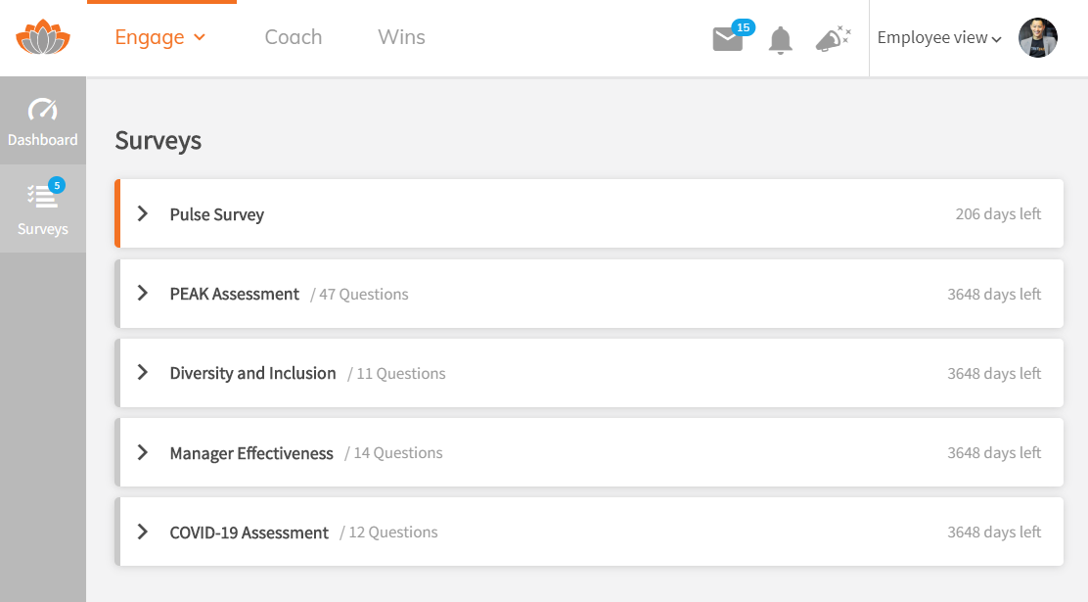
Task: Open the Engage dropdown menu
Action: pyautogui.click(x=160, y=37)
